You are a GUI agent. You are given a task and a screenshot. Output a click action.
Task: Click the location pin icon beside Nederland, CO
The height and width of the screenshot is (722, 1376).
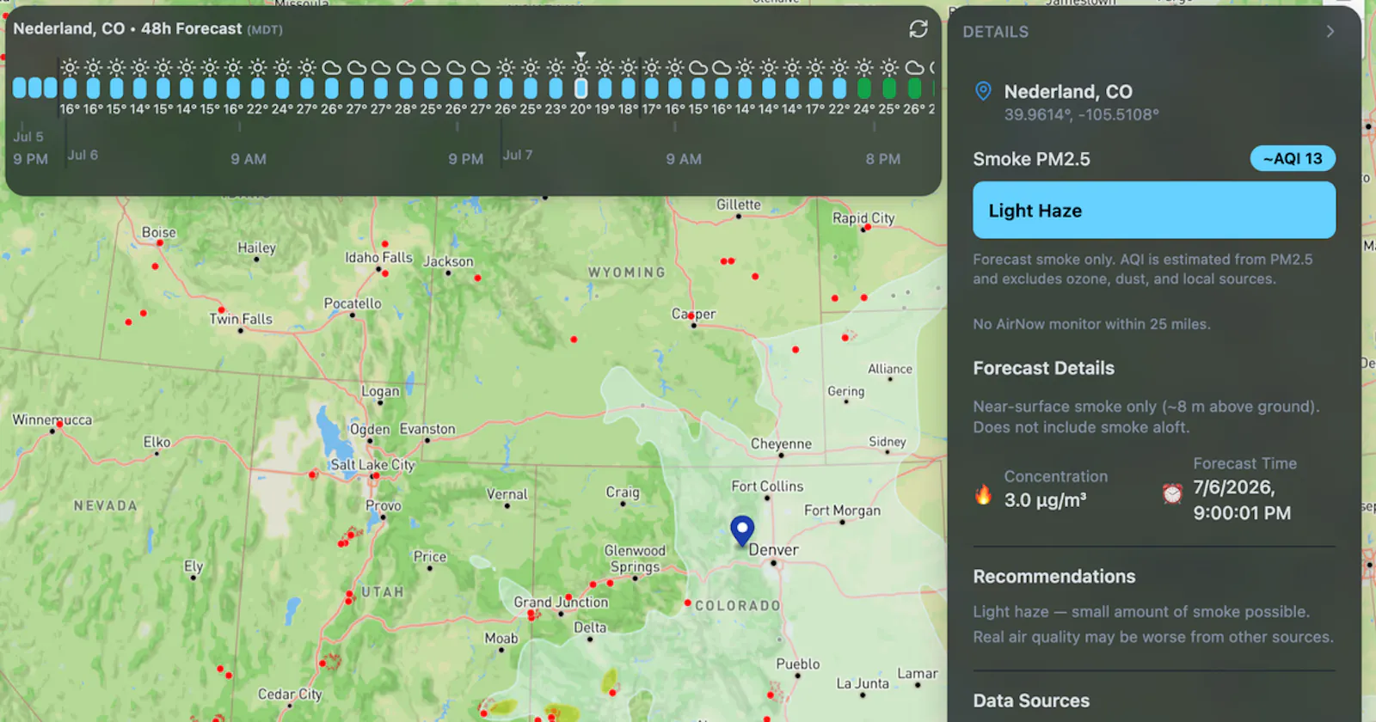coord(983,91)
